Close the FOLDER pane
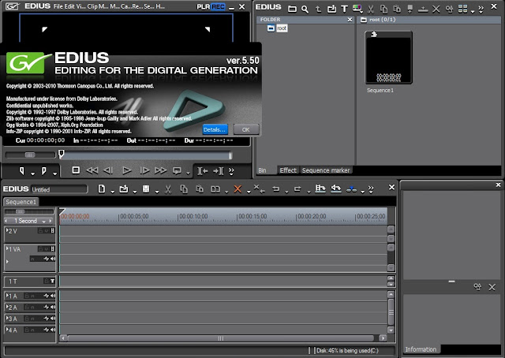505x358 pixels. pyautogui.click(x=350, y=20)
